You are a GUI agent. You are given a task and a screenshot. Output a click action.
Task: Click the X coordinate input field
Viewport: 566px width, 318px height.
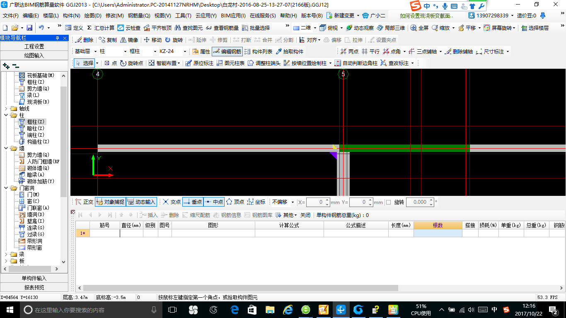[318, 202]
